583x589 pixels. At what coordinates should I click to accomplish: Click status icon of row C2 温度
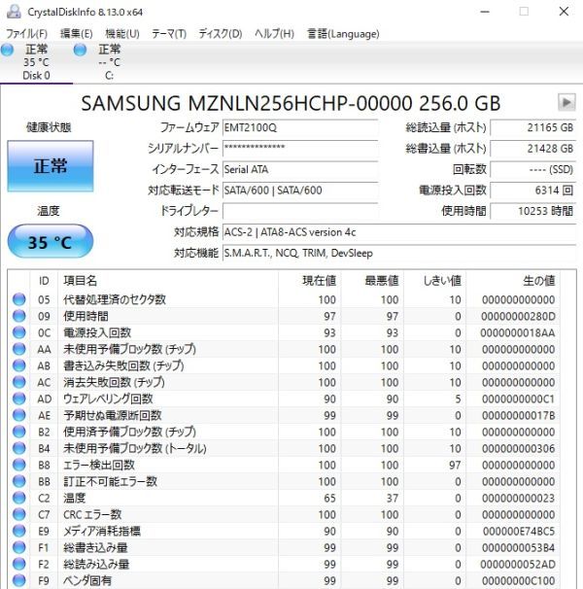[x=18, y=498]
